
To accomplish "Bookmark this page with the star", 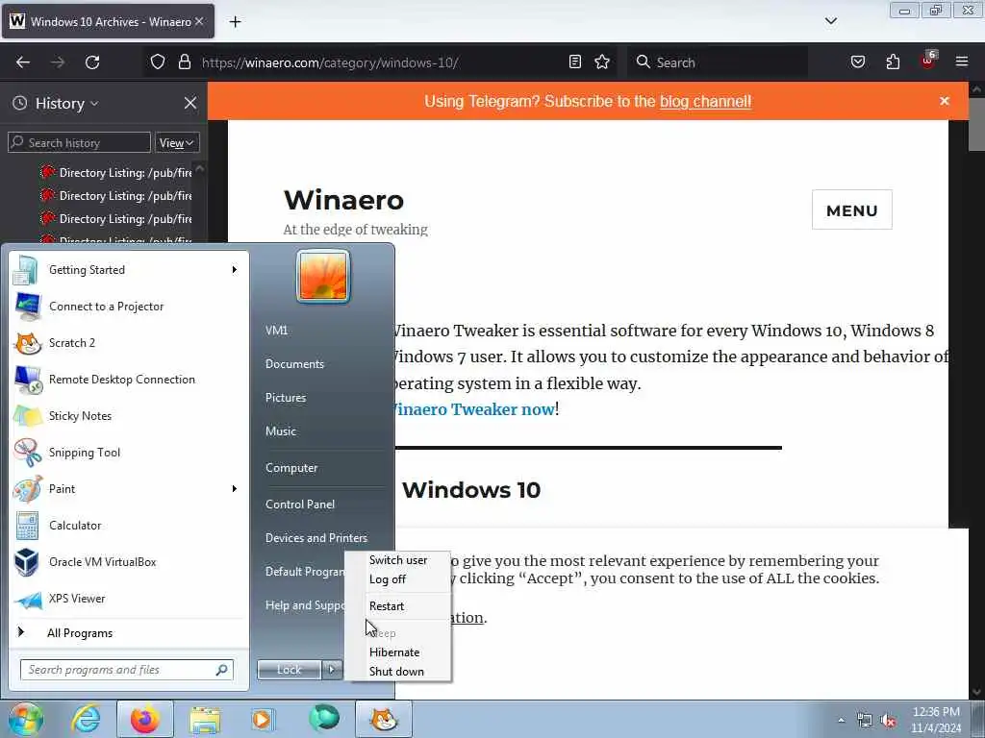I will click(x=602, y=62).
